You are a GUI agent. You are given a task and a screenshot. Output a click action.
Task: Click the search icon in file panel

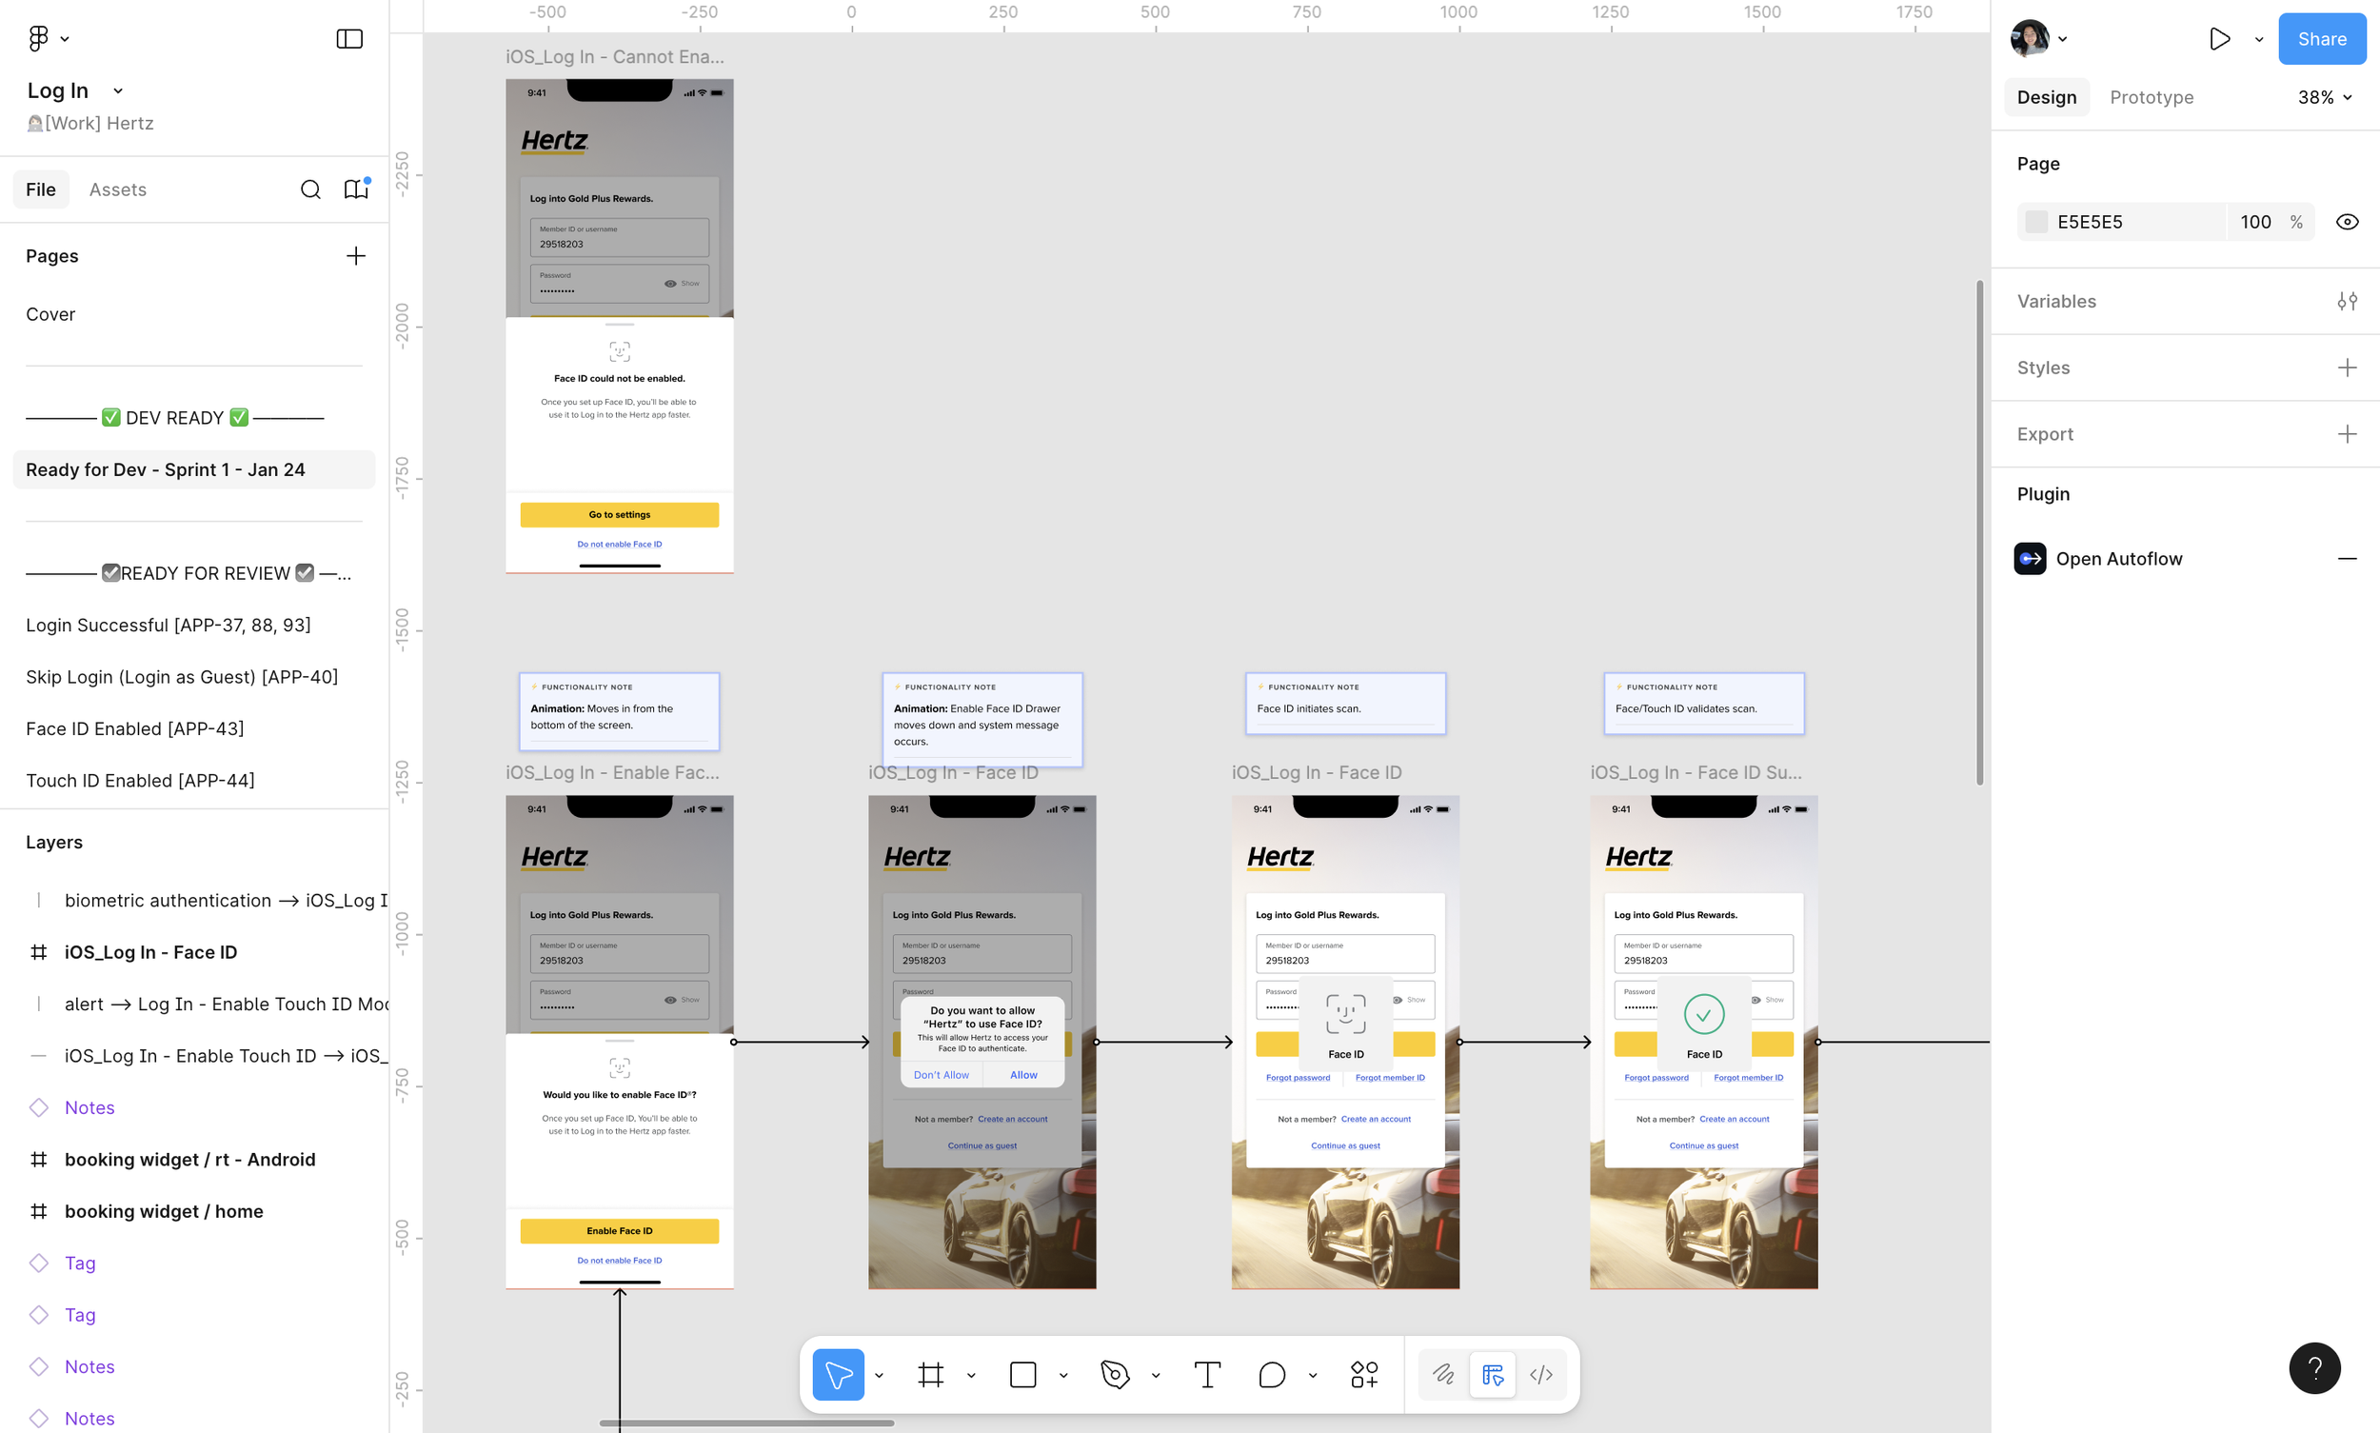[x=310, y=189]
